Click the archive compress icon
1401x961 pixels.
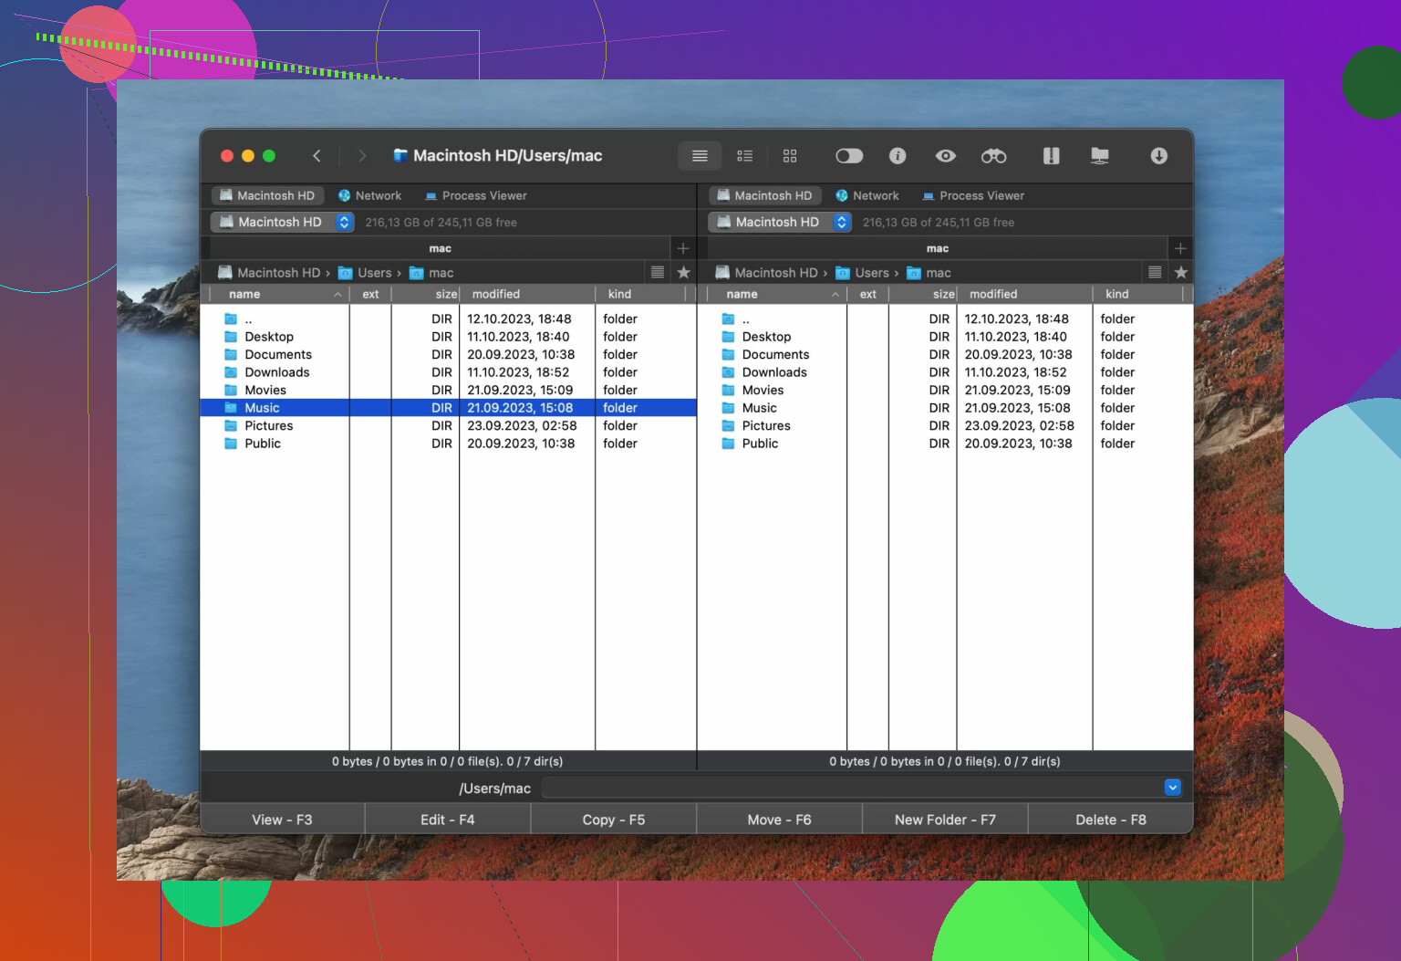(1051, 156)
